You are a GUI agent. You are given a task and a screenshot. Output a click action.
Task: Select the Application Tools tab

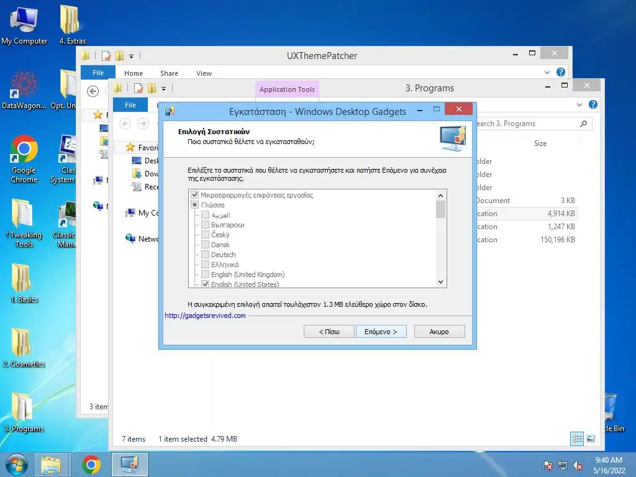coord(287,89)
